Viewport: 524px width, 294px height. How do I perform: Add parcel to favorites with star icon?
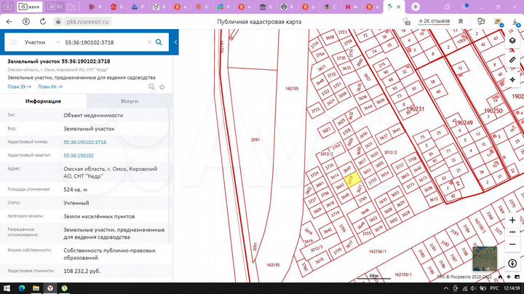(162, 87)
